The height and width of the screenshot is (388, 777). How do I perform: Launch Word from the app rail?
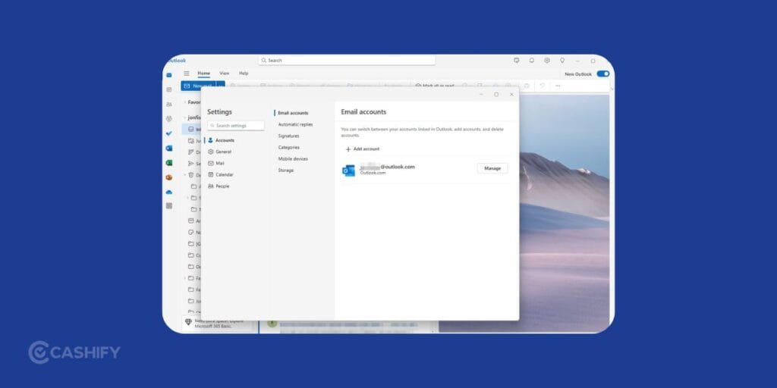click(x=169, y=148)
